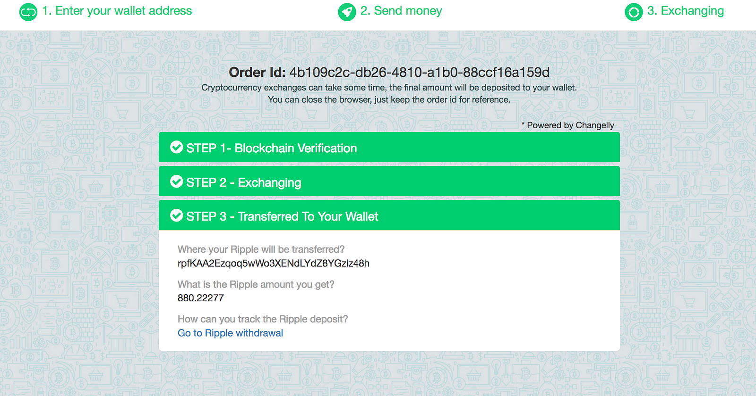Follow the Go to Ripple withdrawal link
The width and height of the screenshot is (756, 396).
point(230,333)
